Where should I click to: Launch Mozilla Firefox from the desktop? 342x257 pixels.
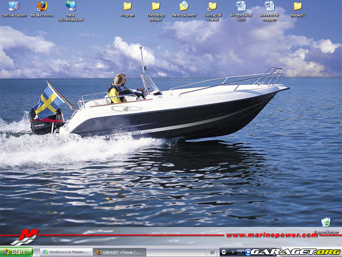42,6
